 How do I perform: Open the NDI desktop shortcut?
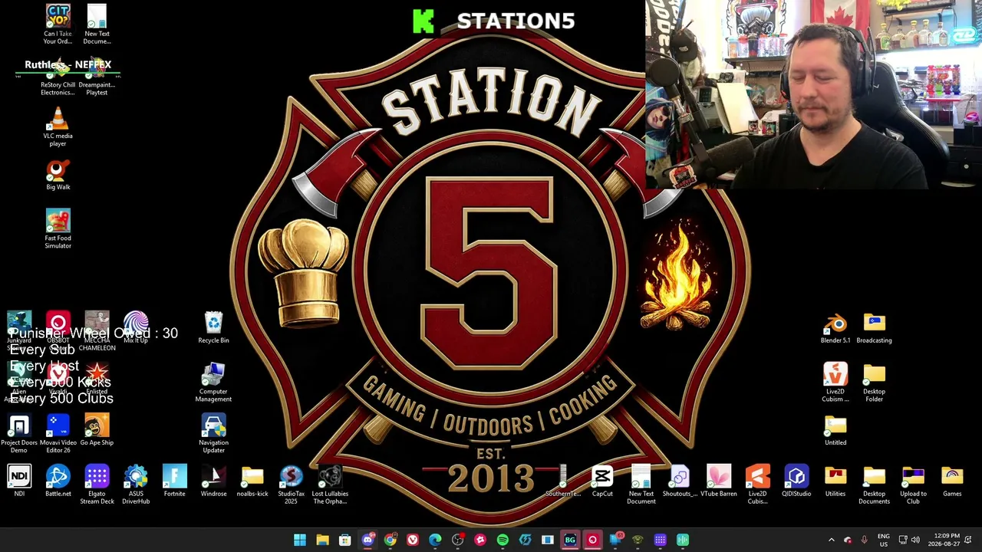pyautogui.click(x=19, y=481)
